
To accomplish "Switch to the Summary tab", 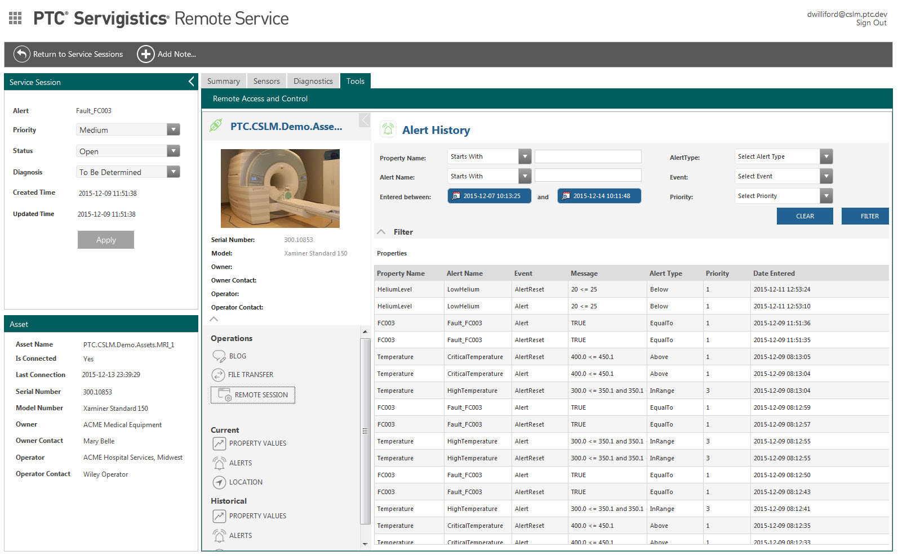I will pyautogui.click(x=224, y=81).
